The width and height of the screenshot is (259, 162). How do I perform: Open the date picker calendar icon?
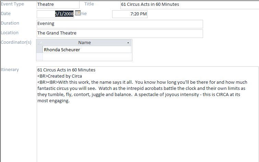[78, 13]
